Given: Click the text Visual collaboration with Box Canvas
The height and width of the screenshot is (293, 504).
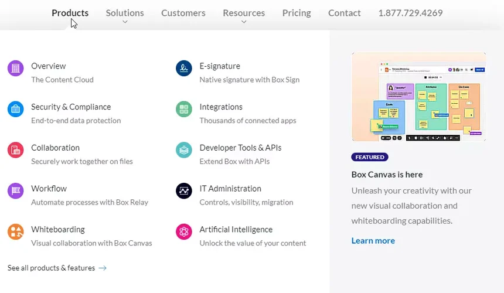Looking at the screenshot, I should (x=91, y=243).
